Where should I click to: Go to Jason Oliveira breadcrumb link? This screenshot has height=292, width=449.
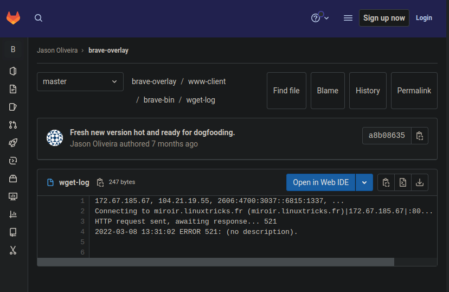point(57,50)
